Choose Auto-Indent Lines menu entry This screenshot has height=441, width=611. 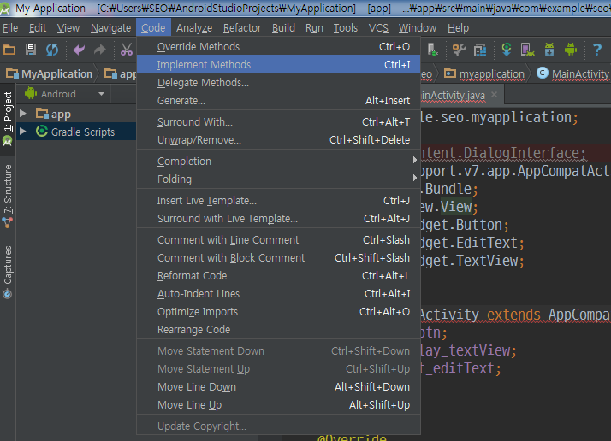pos(278,293)
